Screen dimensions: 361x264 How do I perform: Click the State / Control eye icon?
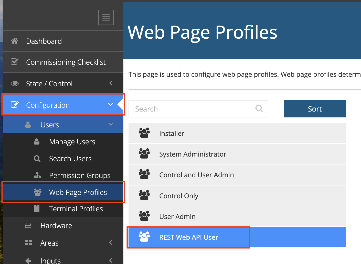click(x=15, y=83)
